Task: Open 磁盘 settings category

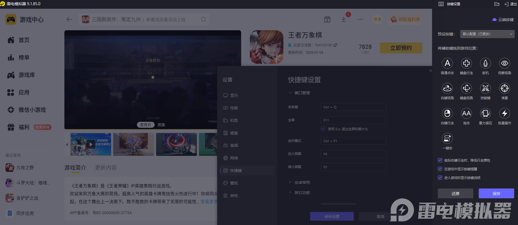Action: coord(247,133)
